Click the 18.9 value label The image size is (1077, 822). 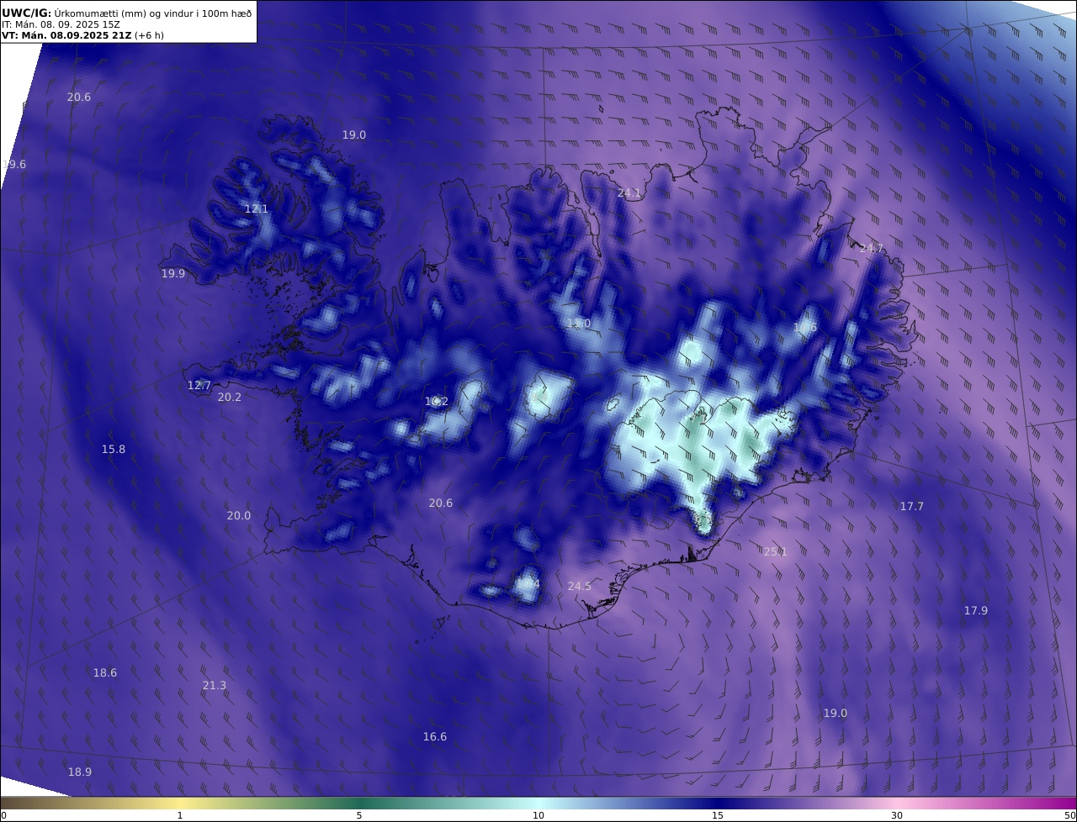click(x=80, y=772)
